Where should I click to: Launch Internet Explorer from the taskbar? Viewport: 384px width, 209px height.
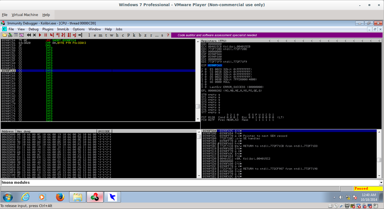point(26,197)
